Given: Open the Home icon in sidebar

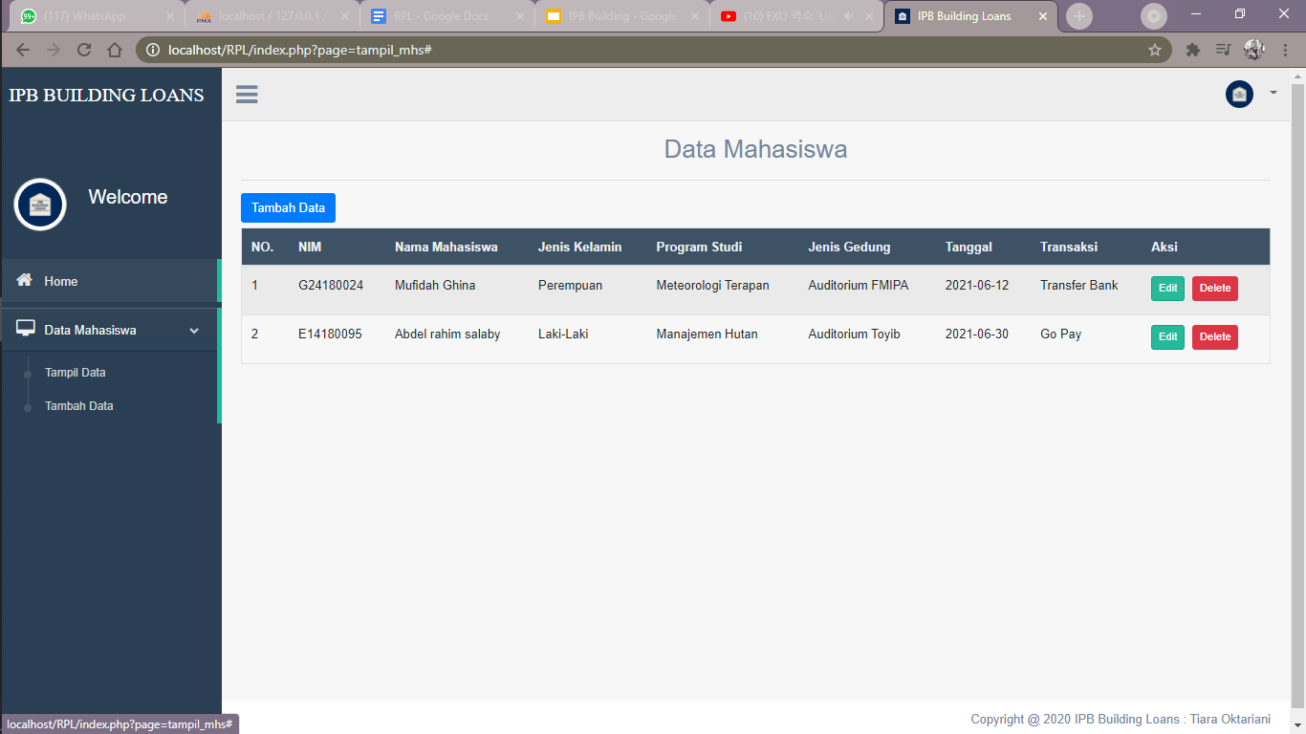Looking at the screenshot, I should coord(23,281).
